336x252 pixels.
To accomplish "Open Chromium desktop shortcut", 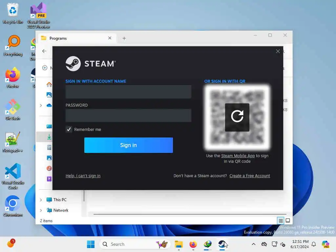I will coord(13,206).
